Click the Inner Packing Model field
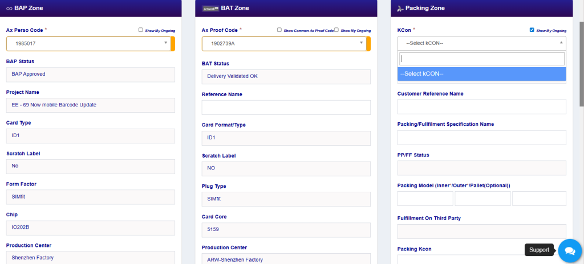 coord(425,199)
